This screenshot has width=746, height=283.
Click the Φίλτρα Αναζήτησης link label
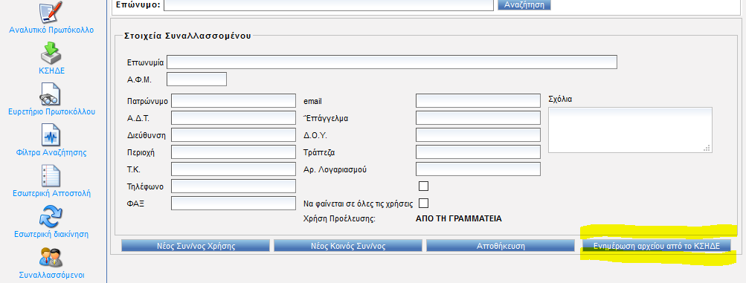(x=51, y=153)
